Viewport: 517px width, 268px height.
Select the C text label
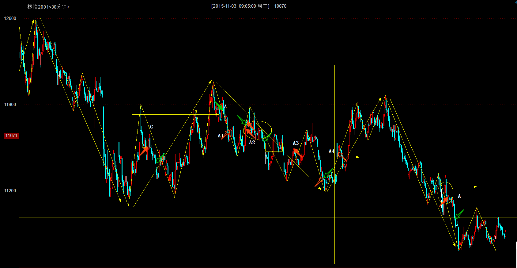click(151, 127)
